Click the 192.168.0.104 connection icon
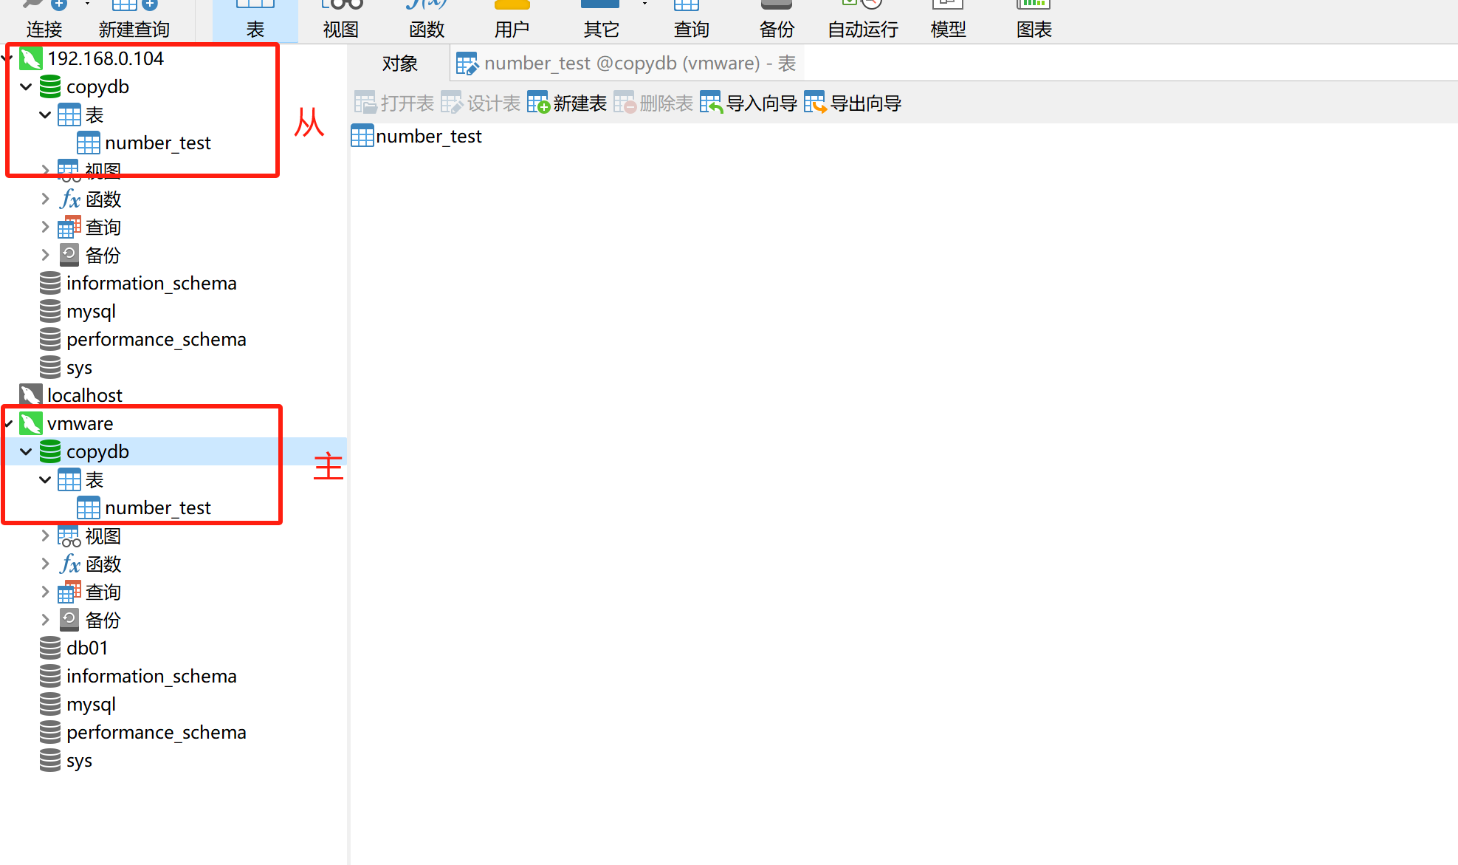The height and width of the screenshot is (865, 1458). click(x=31, y=58)
